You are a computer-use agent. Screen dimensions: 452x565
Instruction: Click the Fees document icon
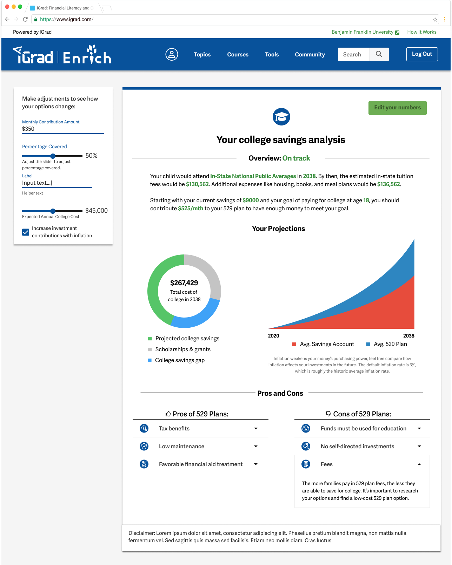point(306,464)
